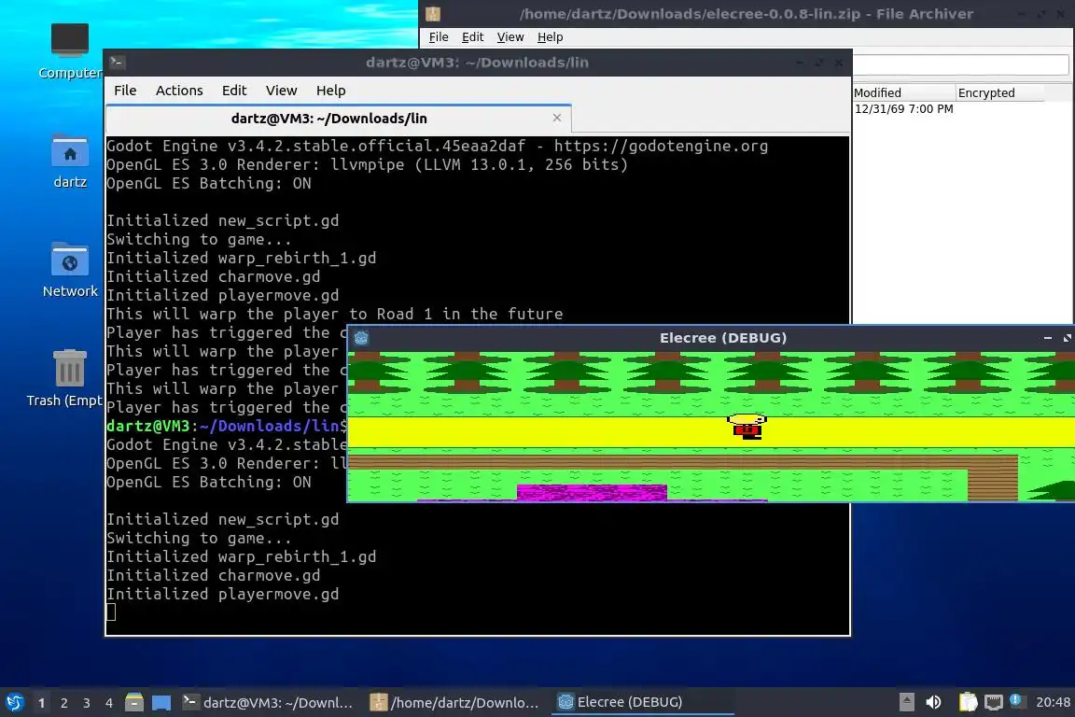The width and height of the screenshot is (1075, 717).
Task: Open the terminal Help menu
Action: pos(330,91)
